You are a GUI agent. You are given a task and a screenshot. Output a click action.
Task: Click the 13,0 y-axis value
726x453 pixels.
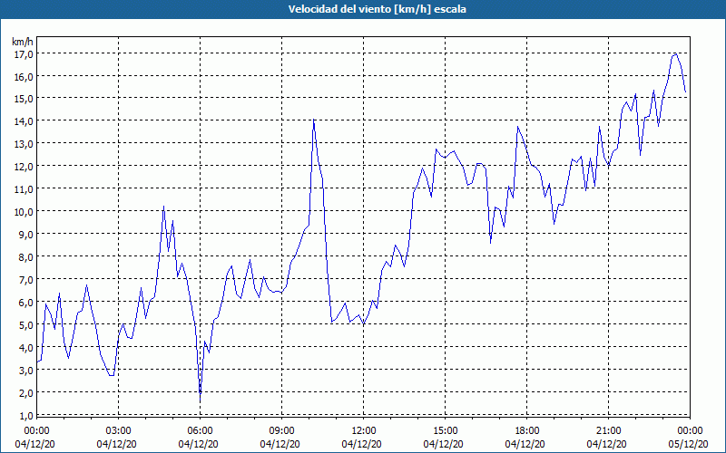click(x=24, y=144)
